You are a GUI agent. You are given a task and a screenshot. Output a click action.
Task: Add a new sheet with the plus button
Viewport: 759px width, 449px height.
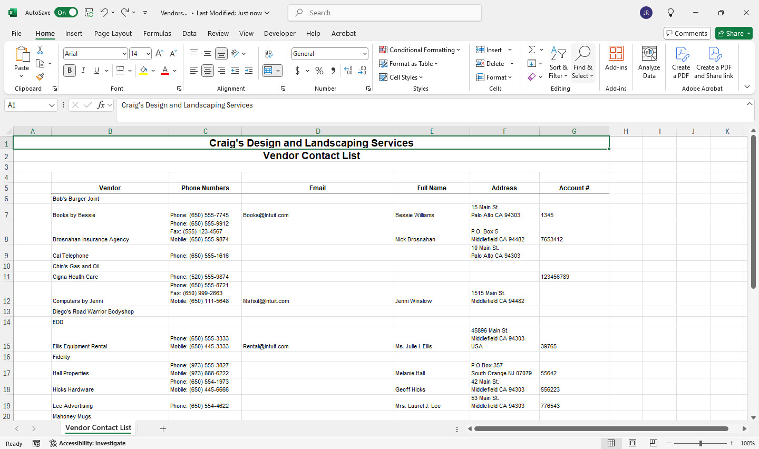coord(163,428)
